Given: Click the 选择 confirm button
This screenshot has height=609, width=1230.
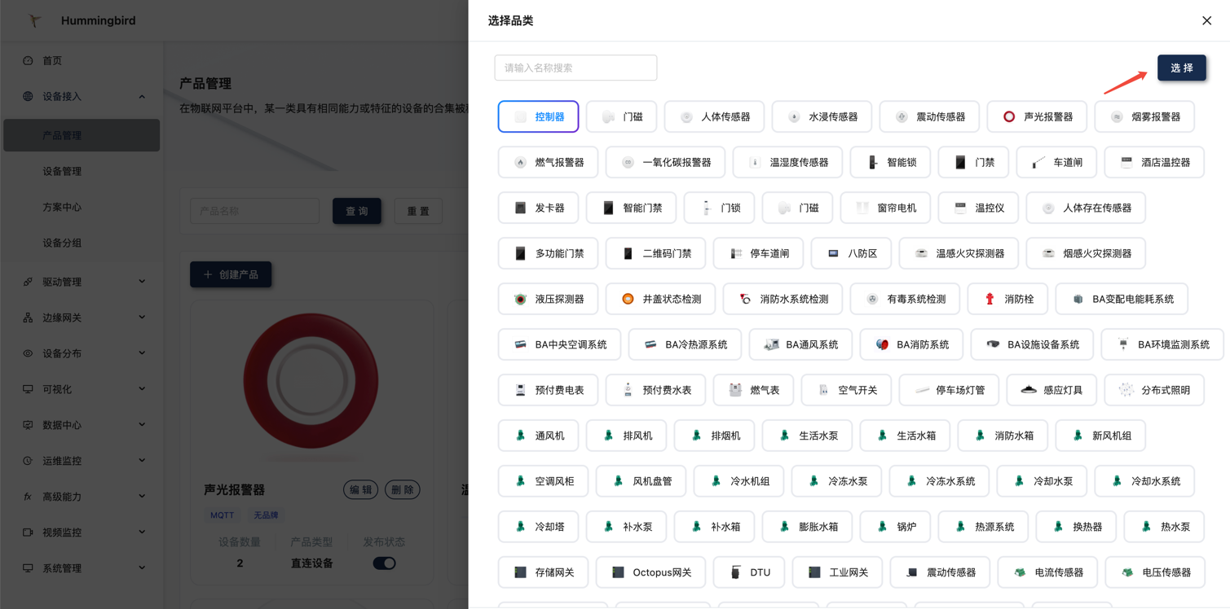Looking at the screenshot, I should click(1181, 68).
